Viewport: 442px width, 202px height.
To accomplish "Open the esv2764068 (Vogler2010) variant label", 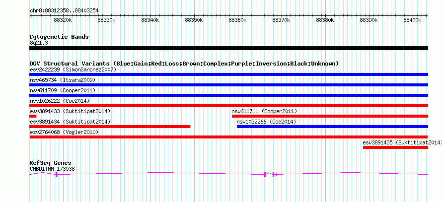I will coord(64,132).
